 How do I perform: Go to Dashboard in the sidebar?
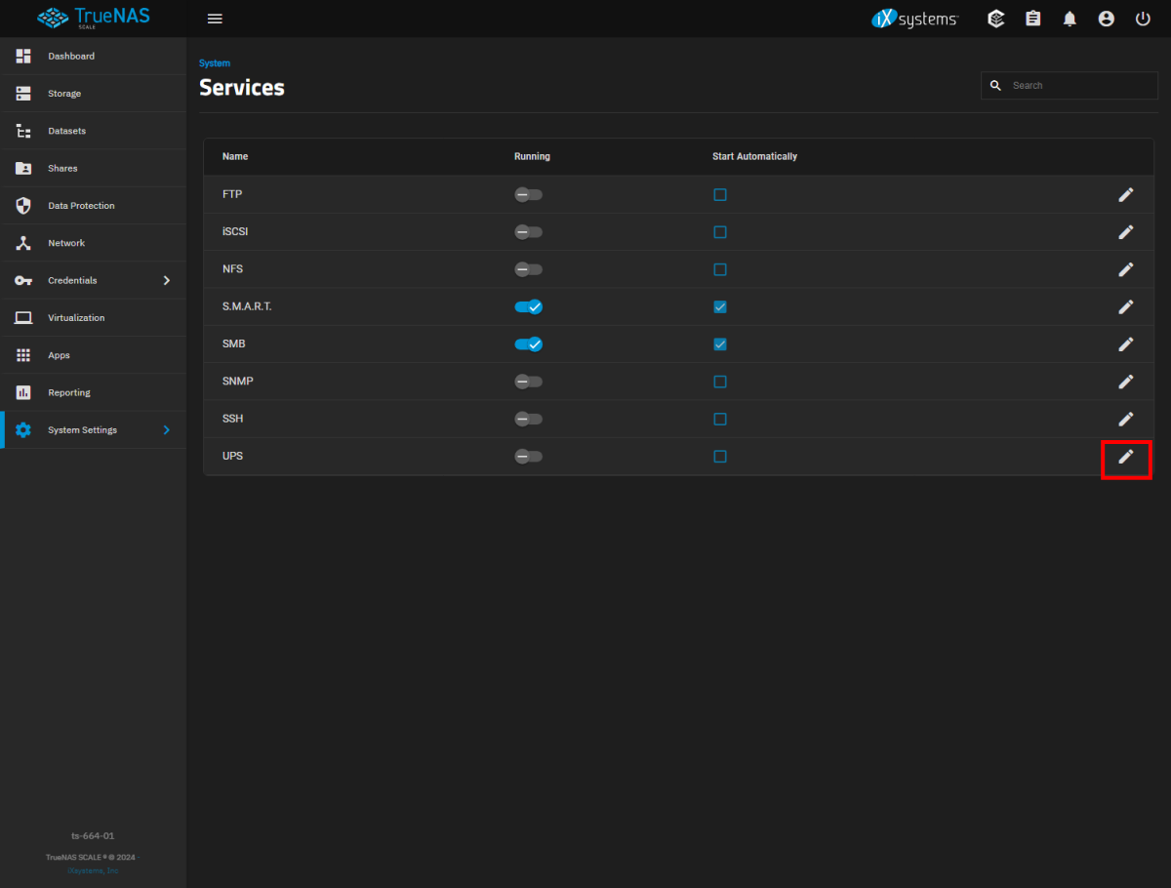pyautogui.click(x=93, y=57)
